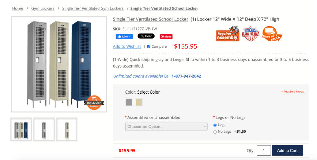The height and width of the screenshot is (160, 317).
Task: Save product with Pinterest Save button
Action: pos(166,36)
